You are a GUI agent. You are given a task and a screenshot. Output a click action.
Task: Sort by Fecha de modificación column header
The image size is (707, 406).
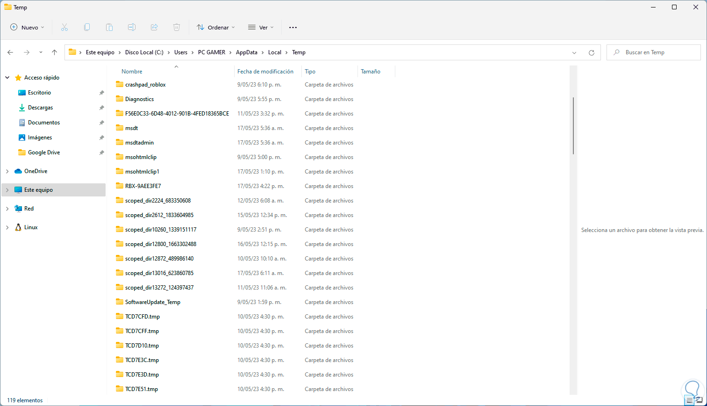click(265, 72)
